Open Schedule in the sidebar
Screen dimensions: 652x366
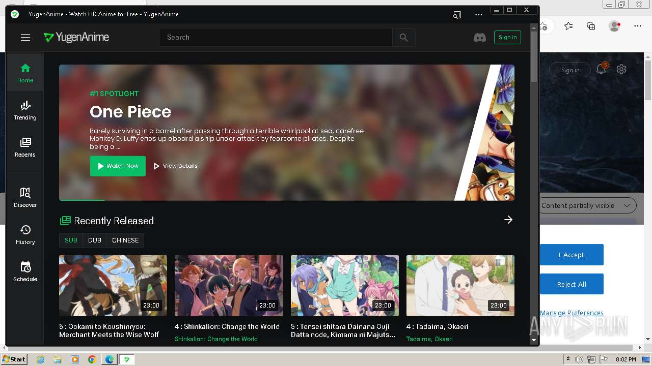pyautogui.click(x=25, y=272)
